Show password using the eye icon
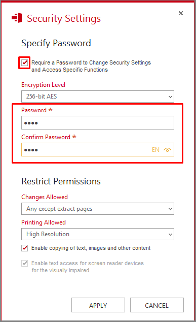The image size is (196, 322). pos(167,150)
